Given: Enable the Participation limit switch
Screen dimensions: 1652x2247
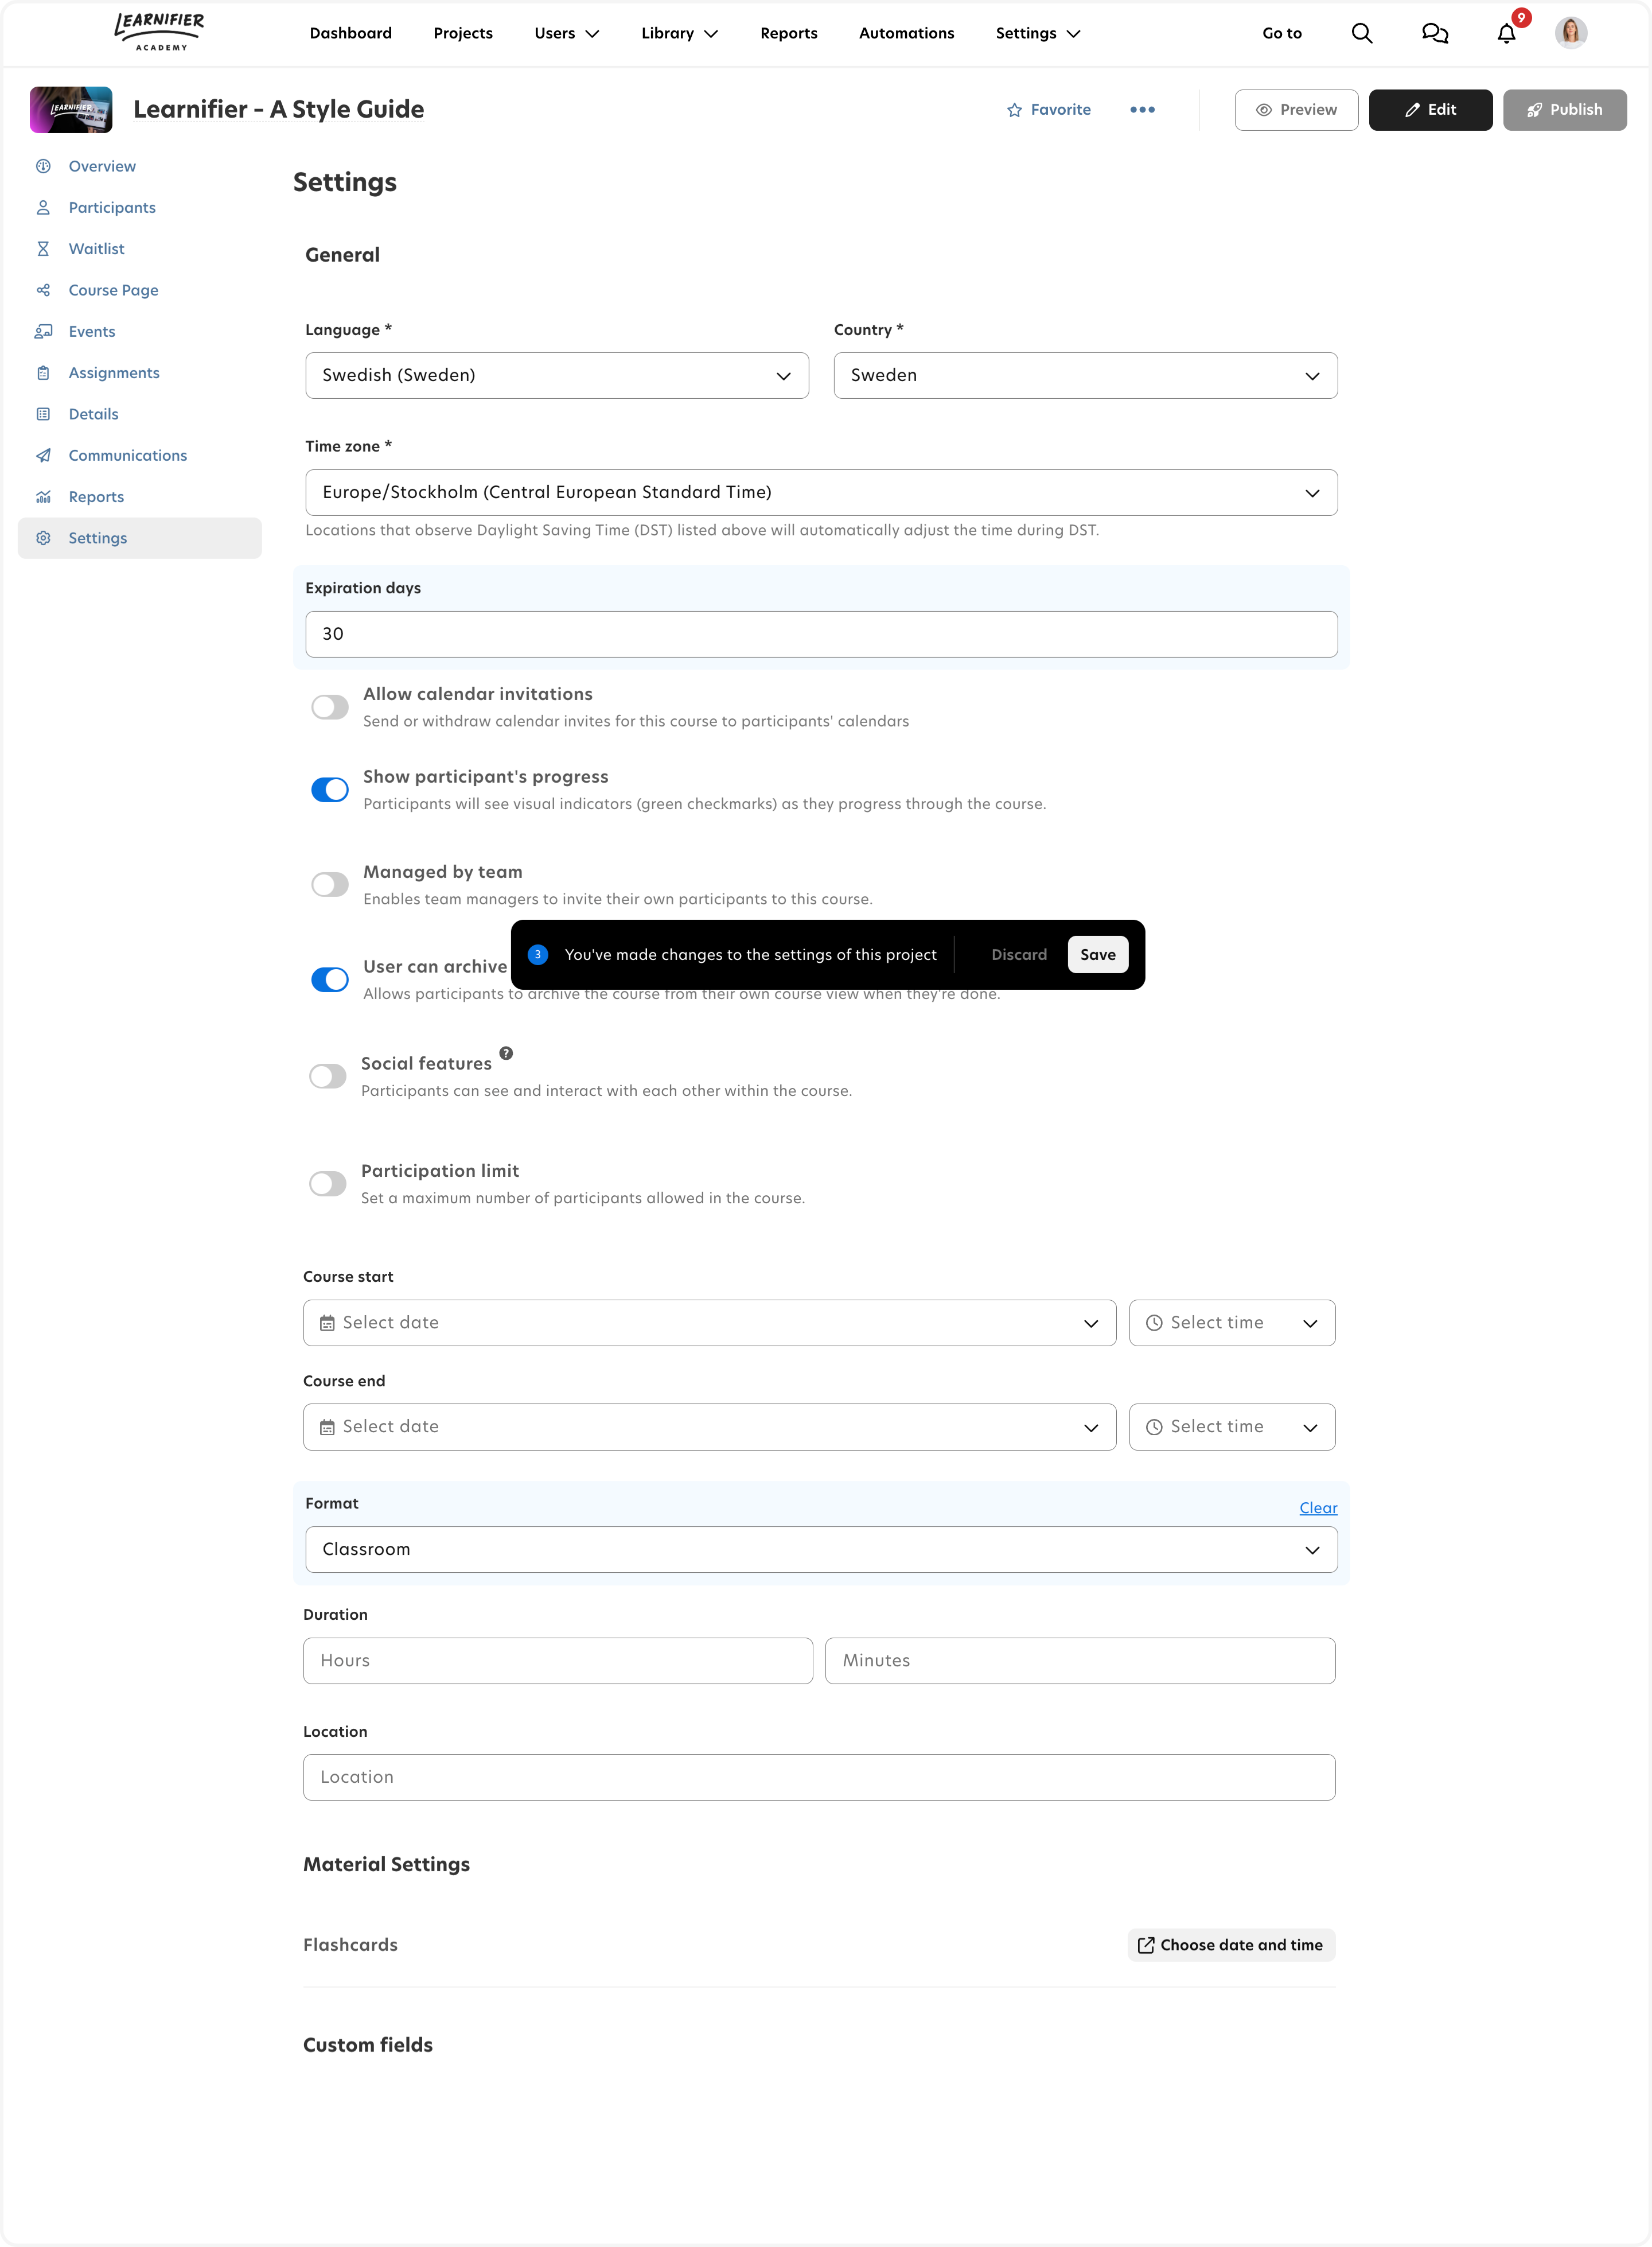Looking at the screenshot, I should 328,1184.
